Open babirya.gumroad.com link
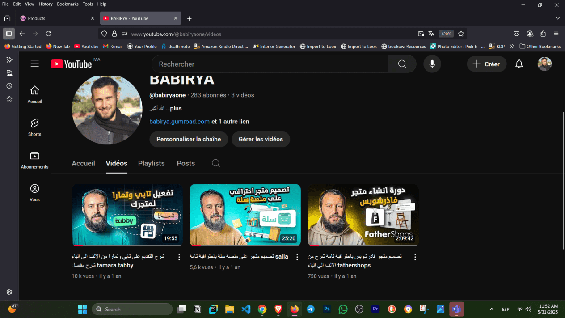This screenshot has height=318, width=565. (179, 122)
